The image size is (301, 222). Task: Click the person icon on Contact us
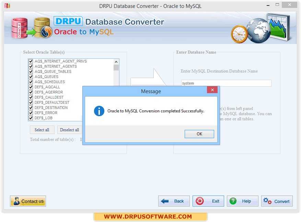(16, 201)
